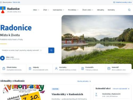Open the header search magnifier icon
This screenshot has width=133, height=100.
tap(129, 10)
